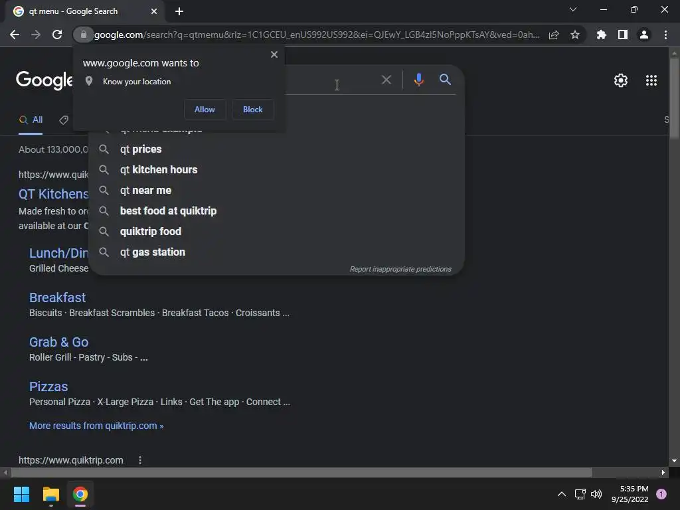Allow Google to know your location
680x510 pixels.
tap(205, 110)
